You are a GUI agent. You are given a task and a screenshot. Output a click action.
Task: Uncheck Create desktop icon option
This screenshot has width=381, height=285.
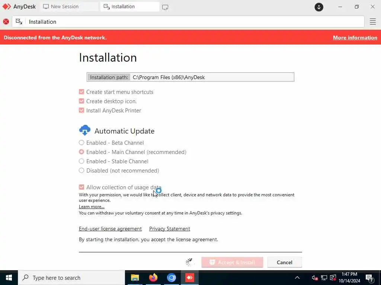81,101
